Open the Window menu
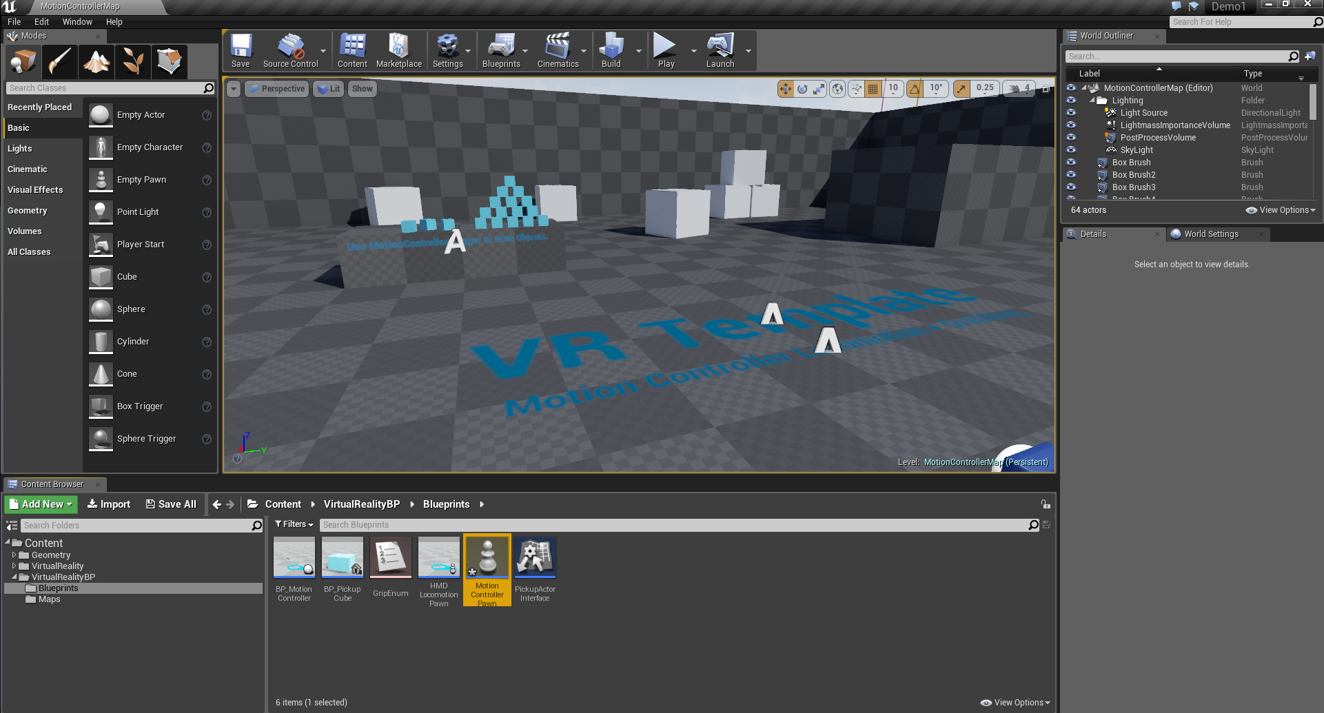 tap(77, 21)
